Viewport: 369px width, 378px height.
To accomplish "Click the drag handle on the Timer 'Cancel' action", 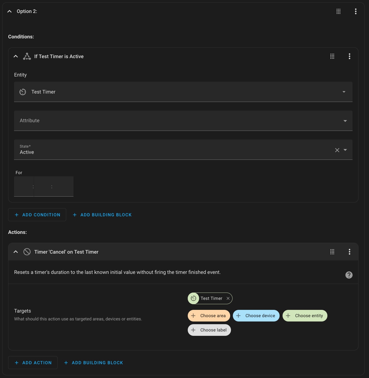I will tap(332, 252).
